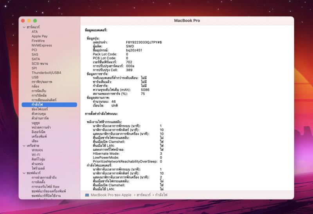
Task: Collapse the ซอฟต์แวร์ (Software) section
Action: click(23, 173)
